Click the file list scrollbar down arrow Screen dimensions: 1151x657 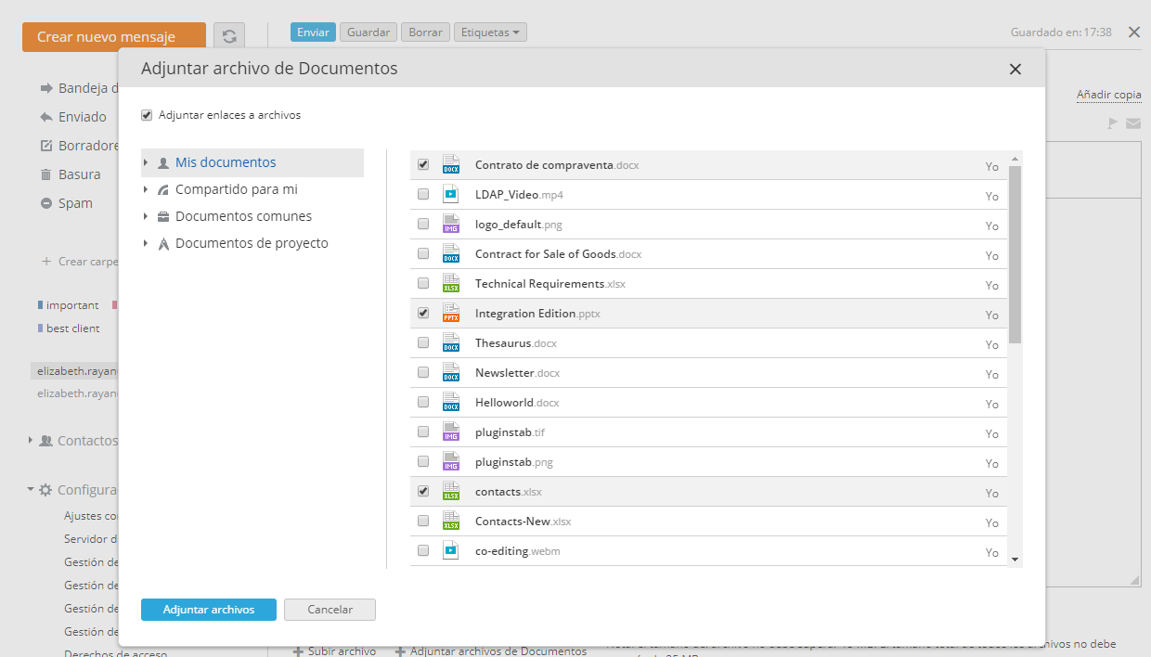click(x=1015, y=560)
